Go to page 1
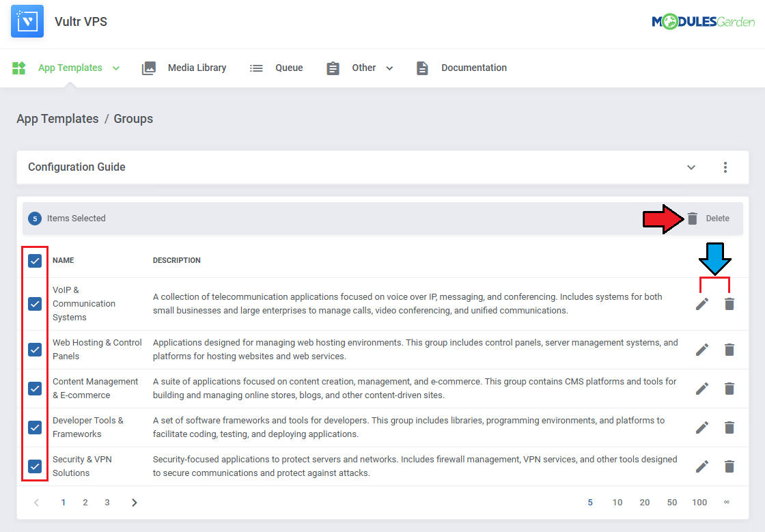The height and width of the screenshot is (532, 765). pyautogui.click(x=64, y=503)
